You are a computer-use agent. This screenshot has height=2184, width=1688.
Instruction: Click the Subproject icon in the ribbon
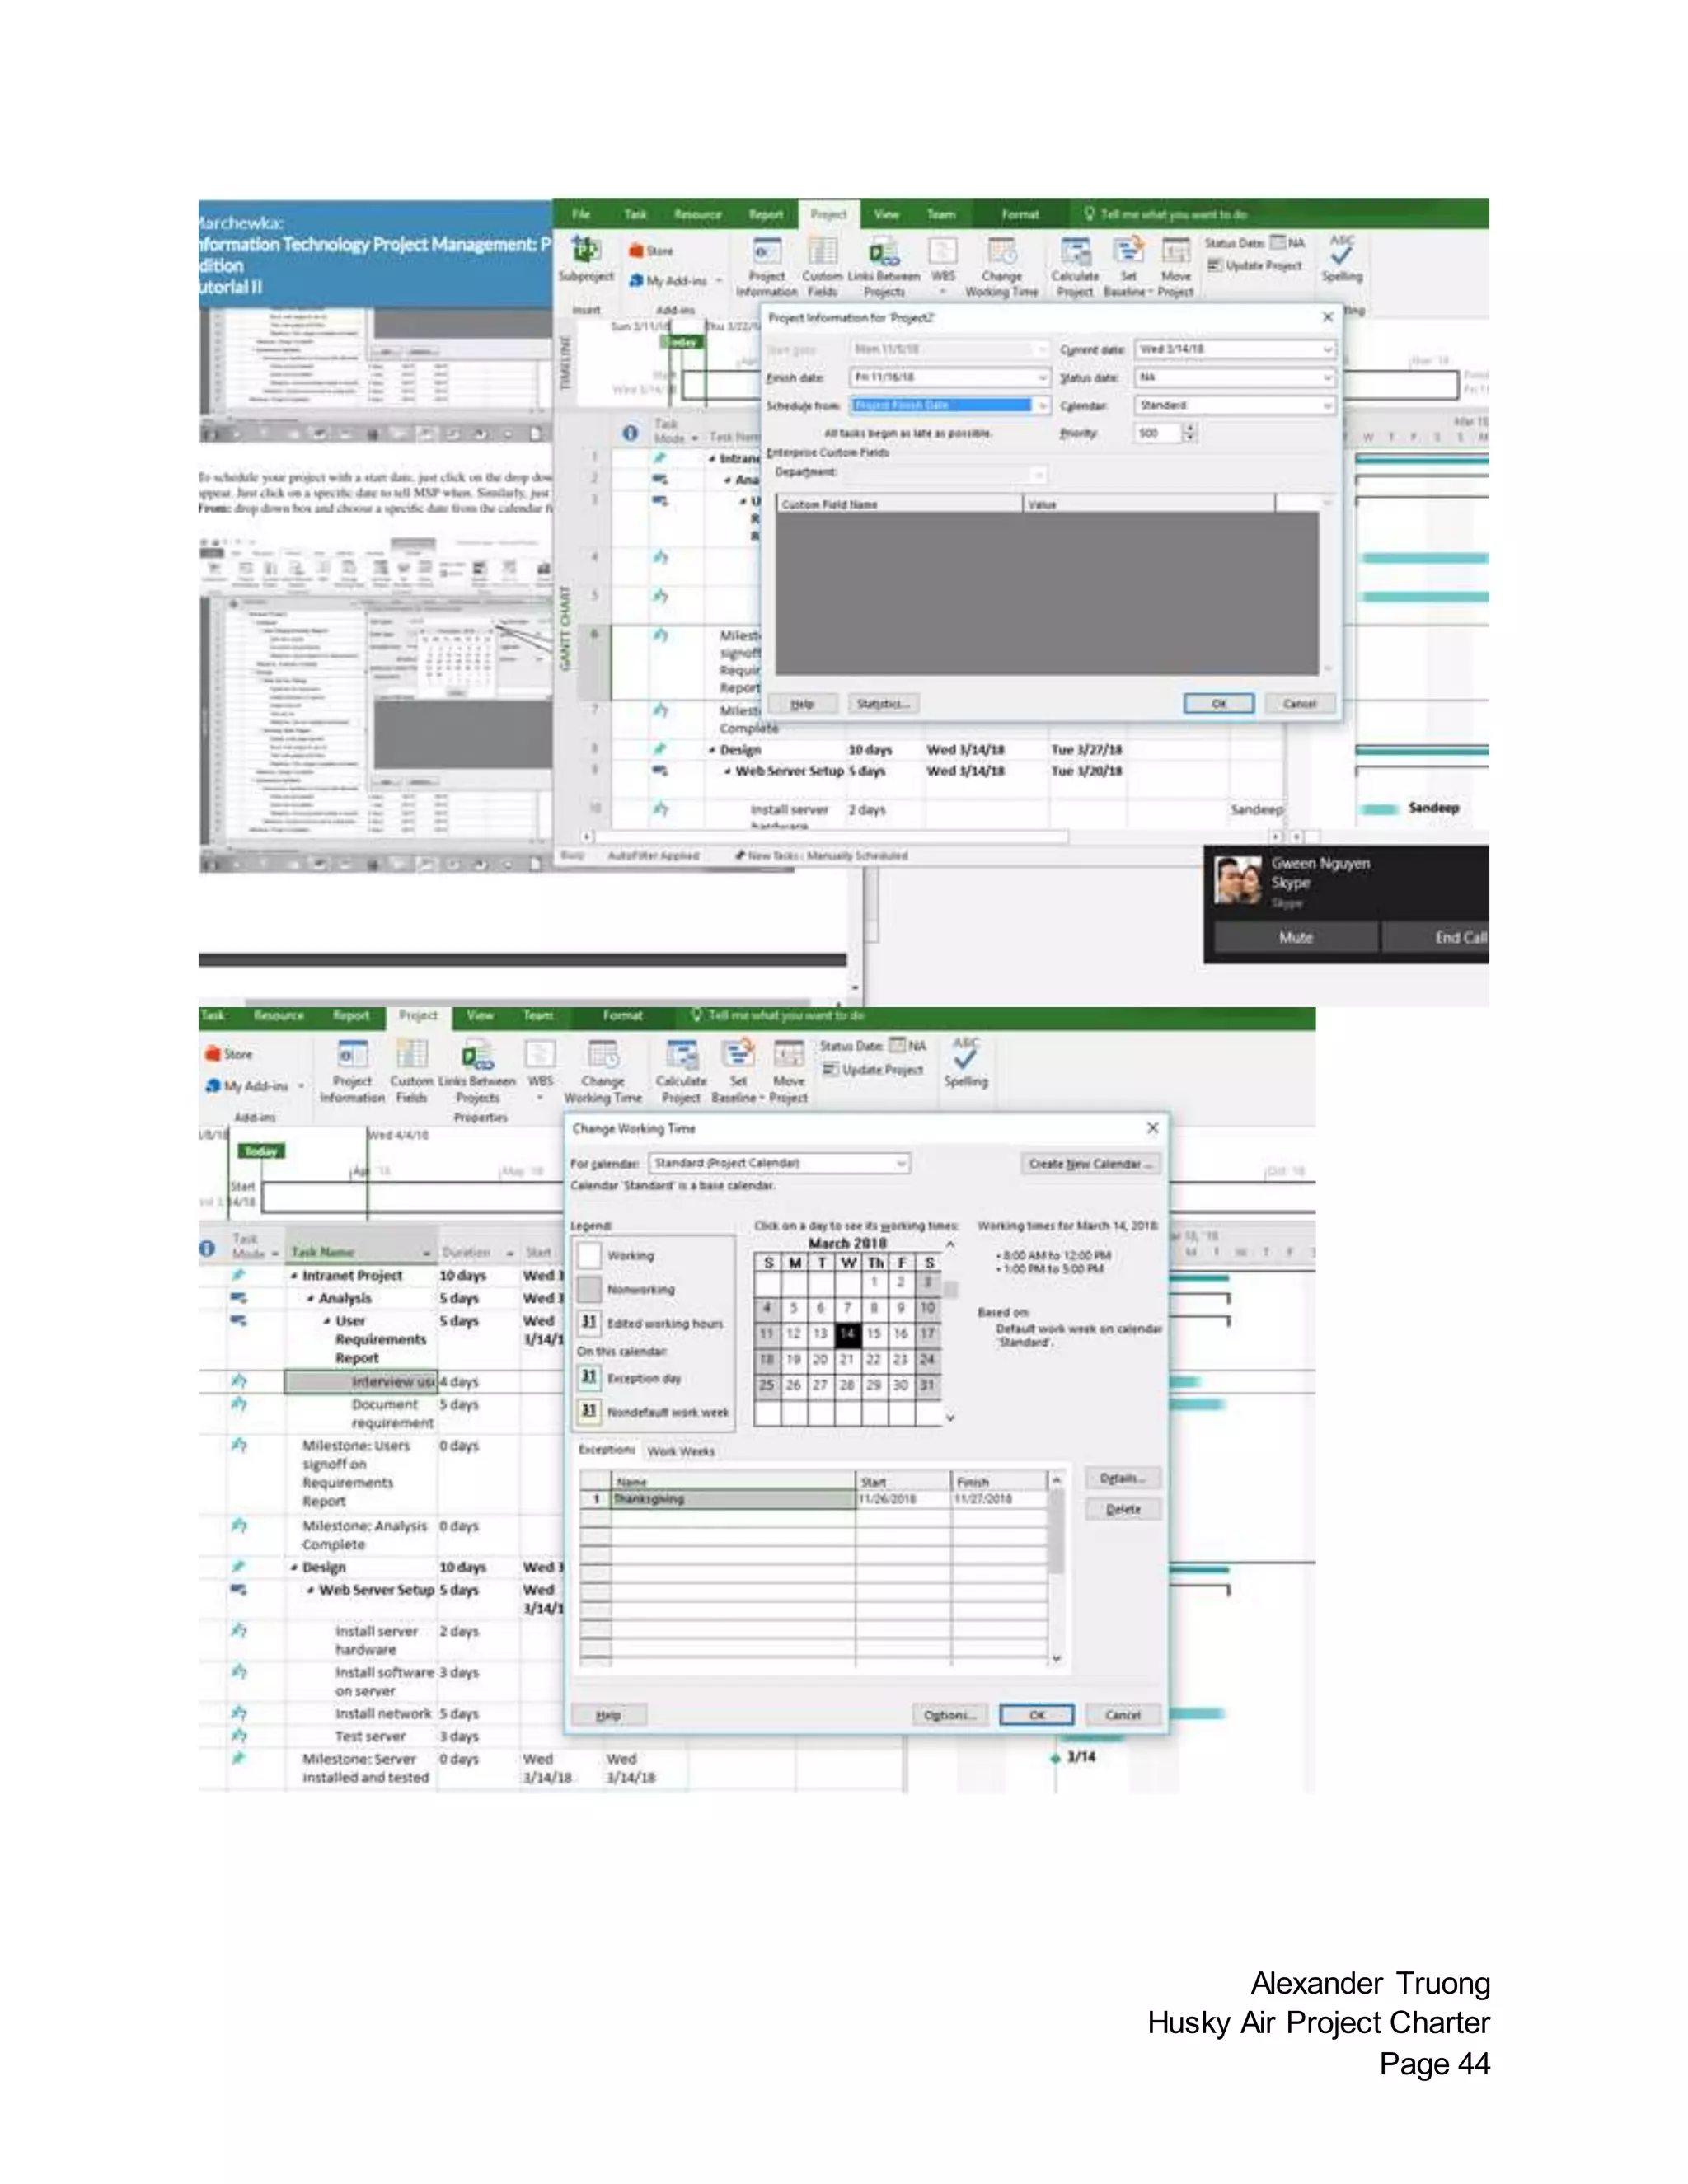[x=585, y=251]
